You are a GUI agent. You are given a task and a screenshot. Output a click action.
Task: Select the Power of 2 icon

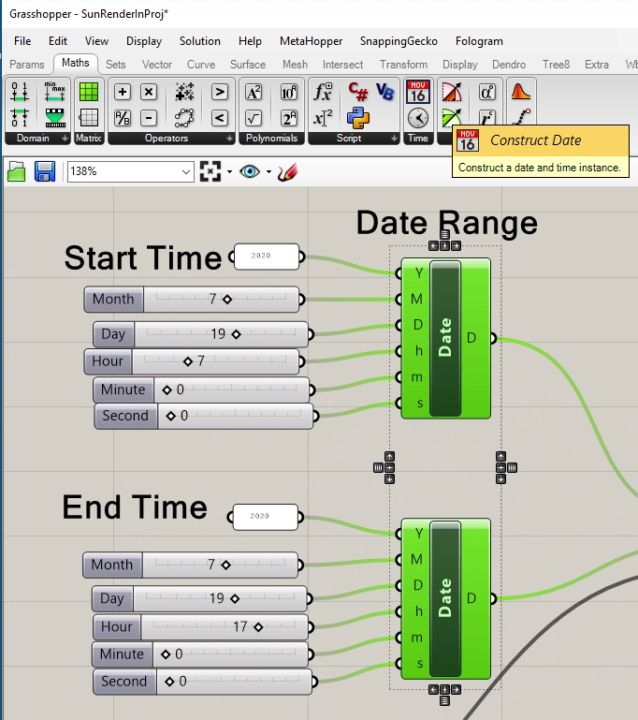click(x=289, y=118)
